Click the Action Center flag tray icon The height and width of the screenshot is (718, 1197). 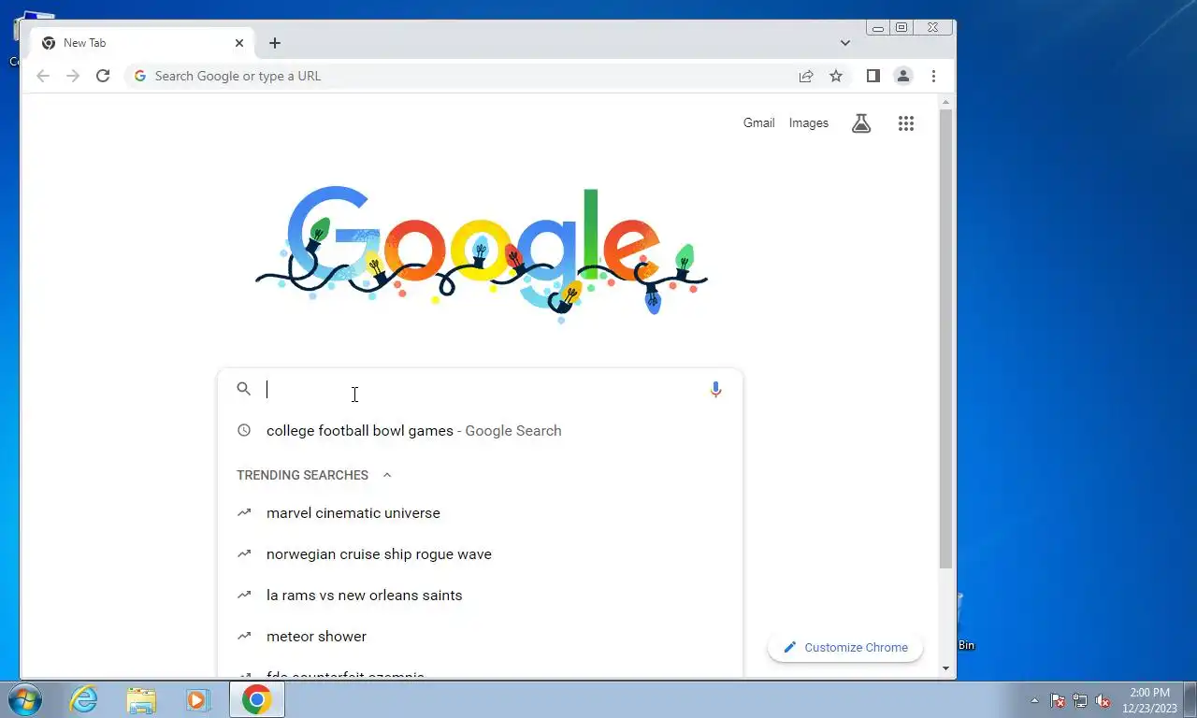(1058, 700)
